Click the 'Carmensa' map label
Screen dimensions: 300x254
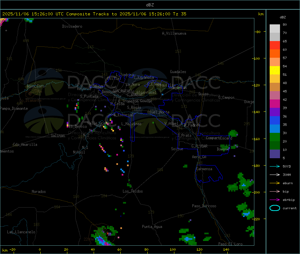click(204, 169)
